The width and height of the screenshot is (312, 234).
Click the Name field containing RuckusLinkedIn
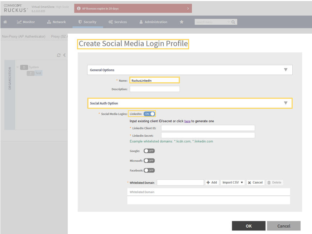pos(155,80)
